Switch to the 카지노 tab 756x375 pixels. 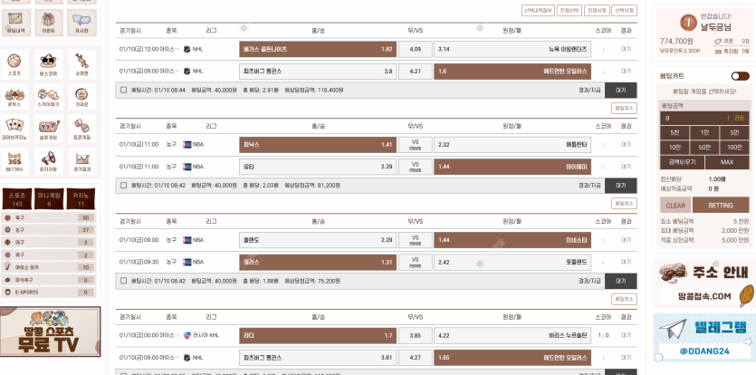point(81,197)
